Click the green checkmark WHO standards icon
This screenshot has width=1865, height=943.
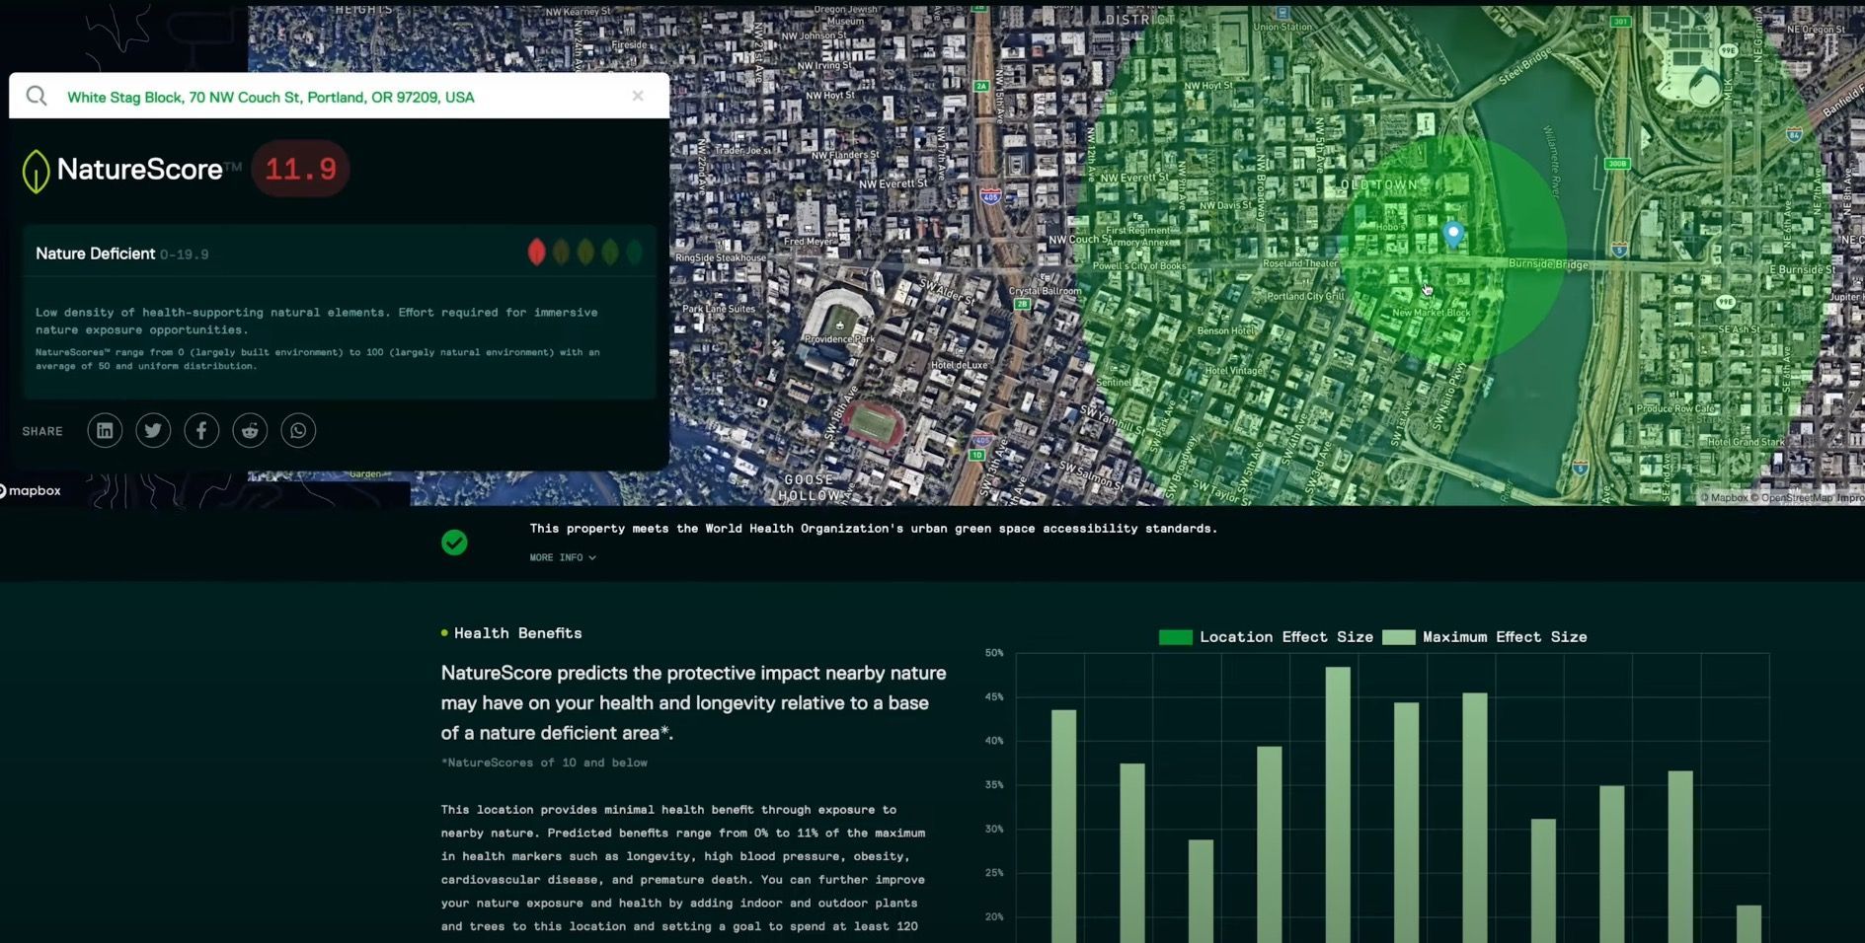[x=454, y=542]
